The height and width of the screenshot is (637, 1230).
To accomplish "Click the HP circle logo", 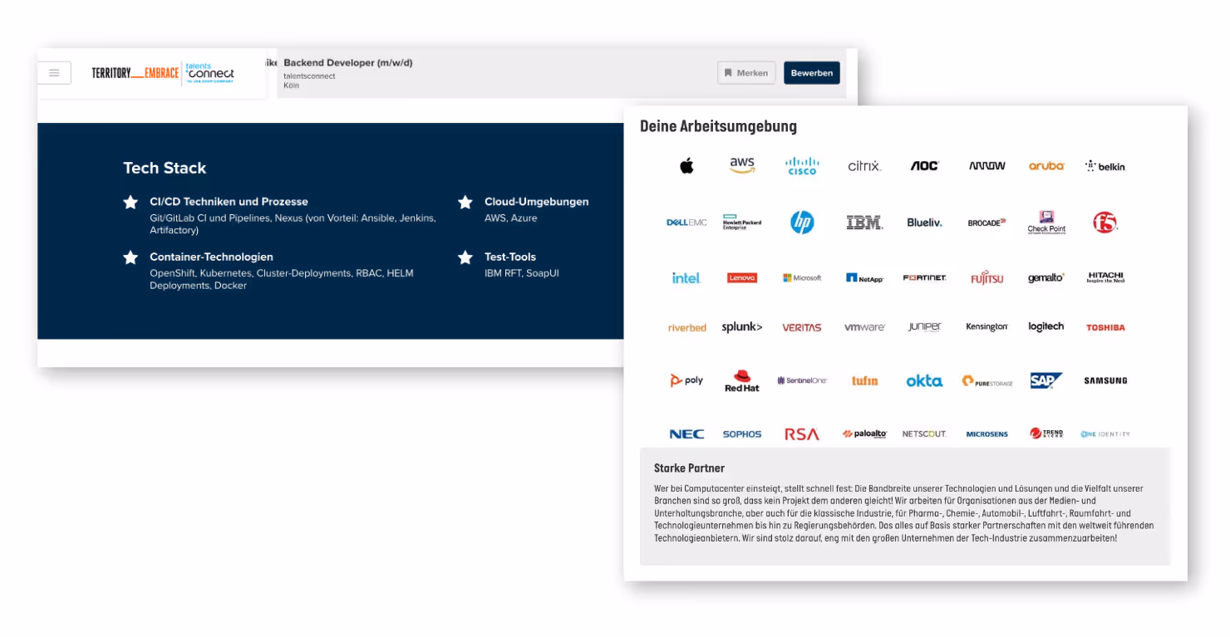I will tap(802, 222).
